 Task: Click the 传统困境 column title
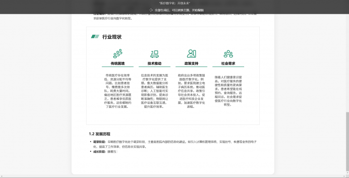coord(117,63)
